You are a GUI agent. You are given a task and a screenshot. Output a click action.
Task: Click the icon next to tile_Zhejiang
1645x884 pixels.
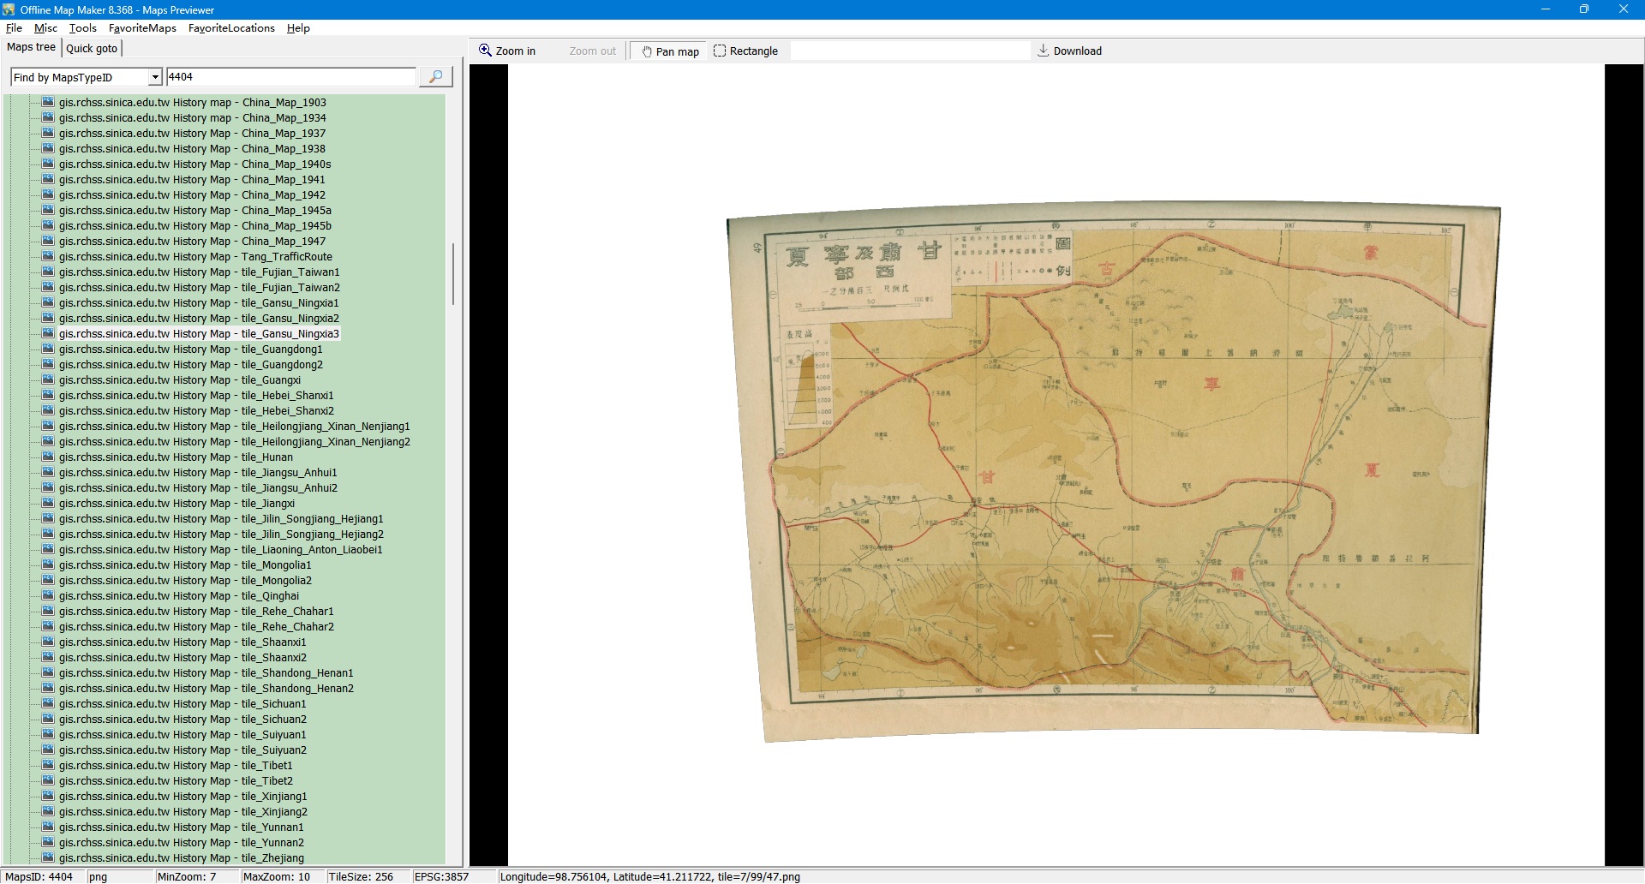(x=48, y=858)
